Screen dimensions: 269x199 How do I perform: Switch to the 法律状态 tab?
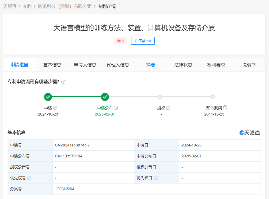[183, 65]
